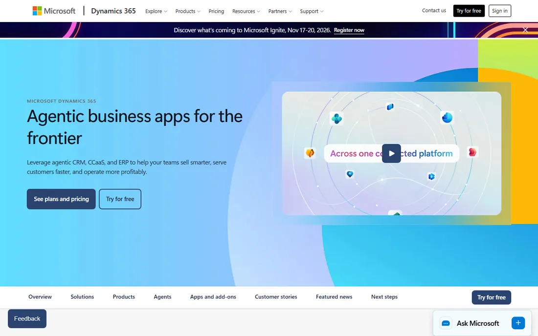Jump to Apps and add-ons
The image size is (538, 336).
[x=213, y=297]
